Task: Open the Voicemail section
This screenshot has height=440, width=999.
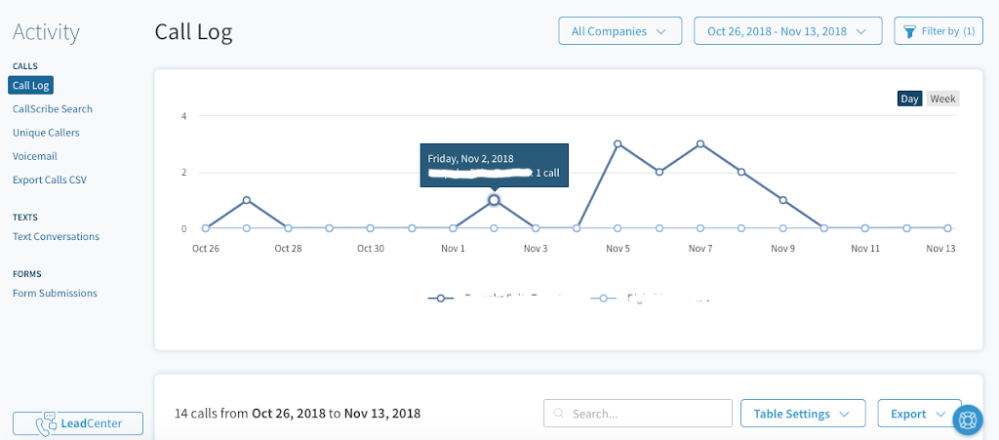Action: (35, 156)
